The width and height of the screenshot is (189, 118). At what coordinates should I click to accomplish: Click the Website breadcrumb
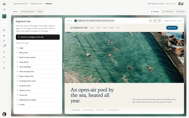click(49, 4)
